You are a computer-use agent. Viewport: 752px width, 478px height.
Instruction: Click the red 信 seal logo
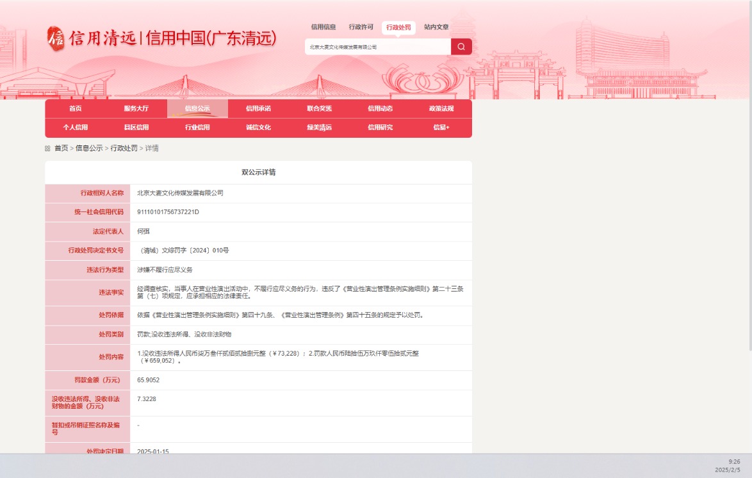point(56,39)
